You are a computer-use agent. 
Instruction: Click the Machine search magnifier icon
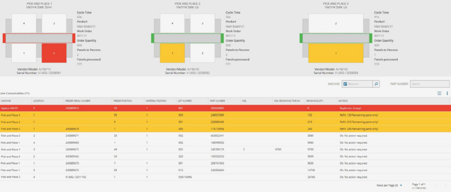[x=376, y=83]
